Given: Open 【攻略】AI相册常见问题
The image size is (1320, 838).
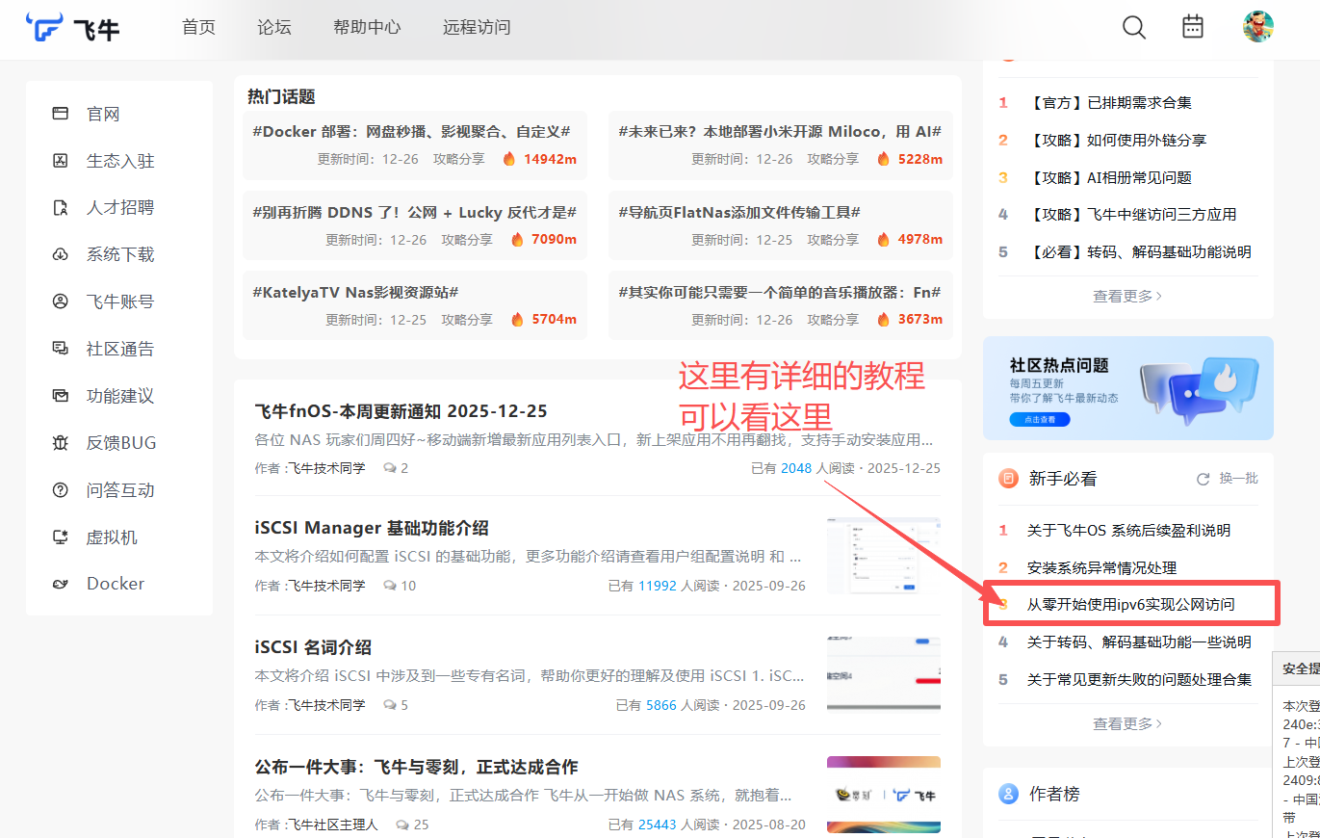Looking at the screenshot, I should [1109, 177].
